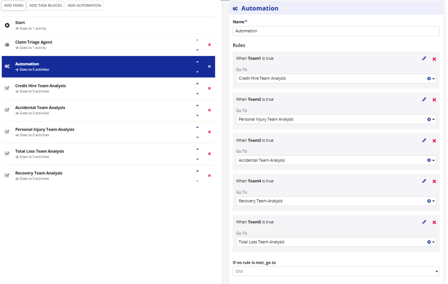Image resolution: width=448 pixels, height=284 pixels.
Task: Open Team1 Go To dropdown
Action: pyautogui.click(x=434, y=79)
